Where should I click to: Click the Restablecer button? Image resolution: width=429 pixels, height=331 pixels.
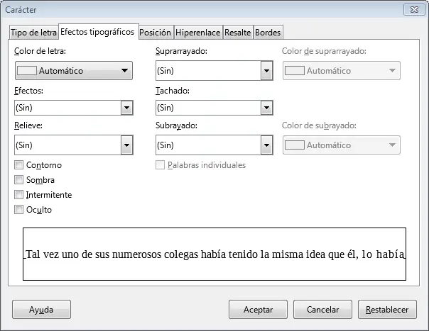click(387, 310)
